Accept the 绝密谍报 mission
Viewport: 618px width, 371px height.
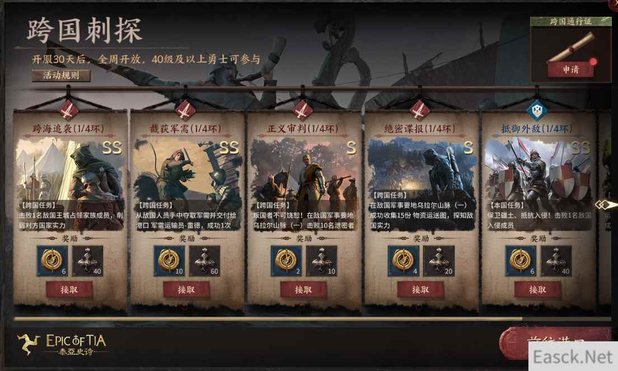[x=420, y=289]
